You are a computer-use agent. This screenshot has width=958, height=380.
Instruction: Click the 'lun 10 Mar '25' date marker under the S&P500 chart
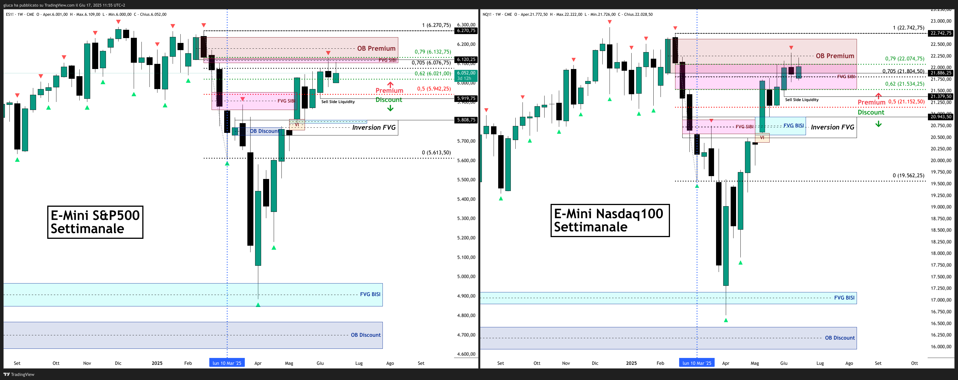(227, 363)
